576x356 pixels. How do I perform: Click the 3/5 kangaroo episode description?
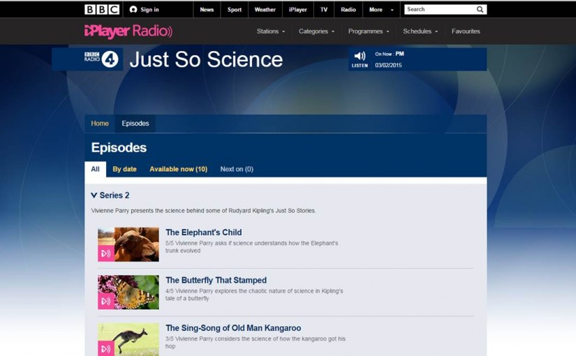(x=256, y=343)
